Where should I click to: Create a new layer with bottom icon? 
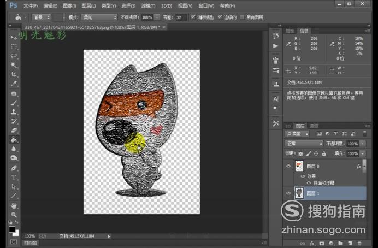[x=350, y=244]
